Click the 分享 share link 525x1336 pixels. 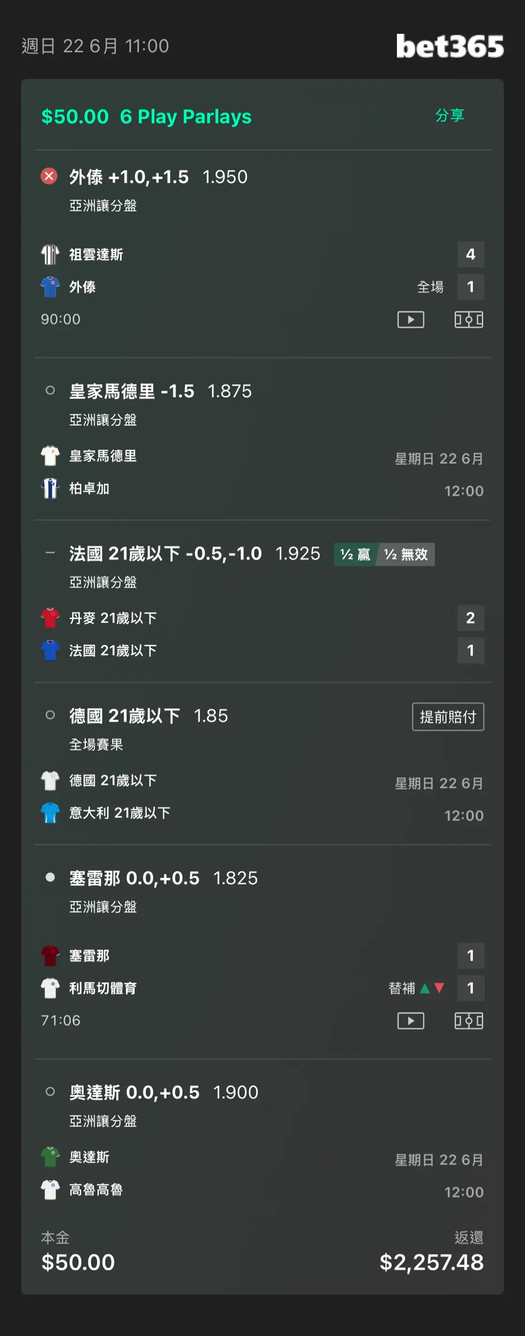point(449,115)
